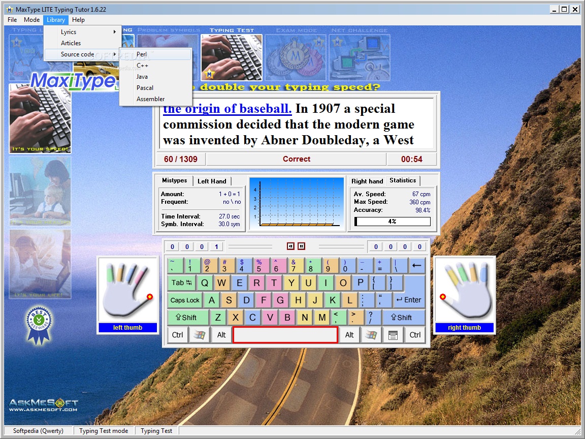
Task: Click the left Windows key on keyboard
Action: [x=199, y=335]
